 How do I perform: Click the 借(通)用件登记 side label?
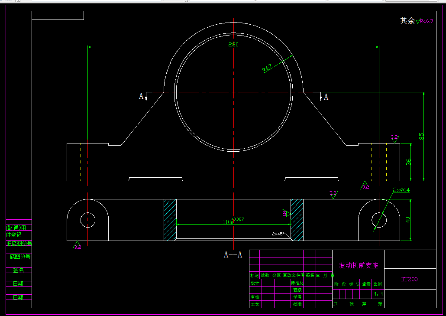coord(16,231)
